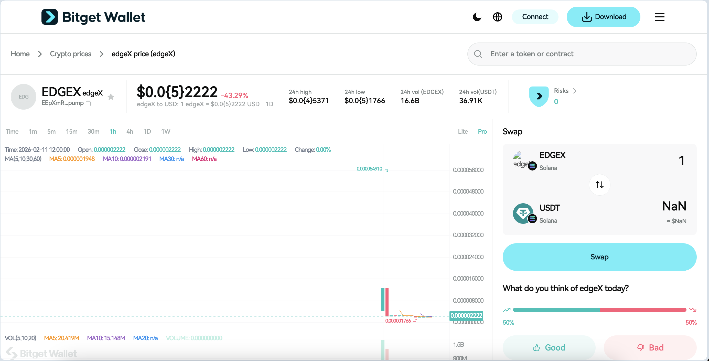Viewport: 709px width, 361px height.
Task: Favorite EDGEX using the star icon
Action: (111, 97)
